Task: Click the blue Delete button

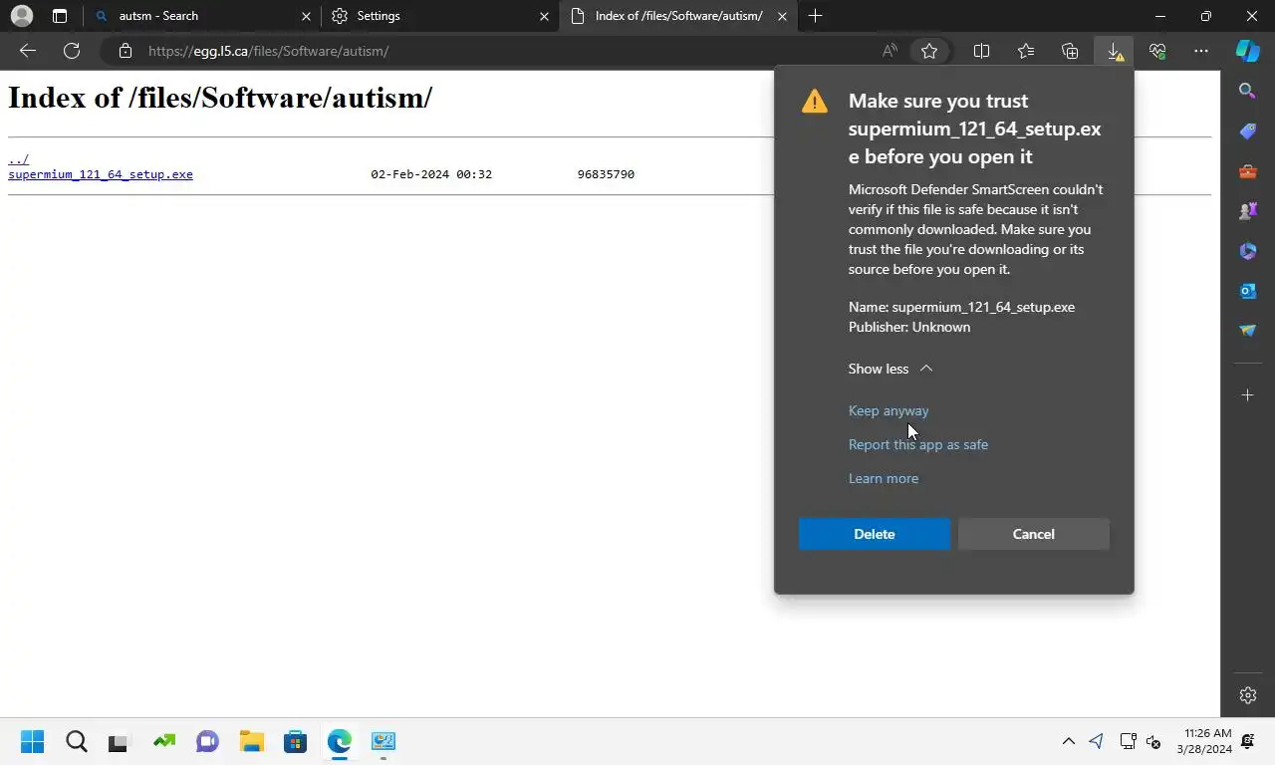Action: pos(875,534)
